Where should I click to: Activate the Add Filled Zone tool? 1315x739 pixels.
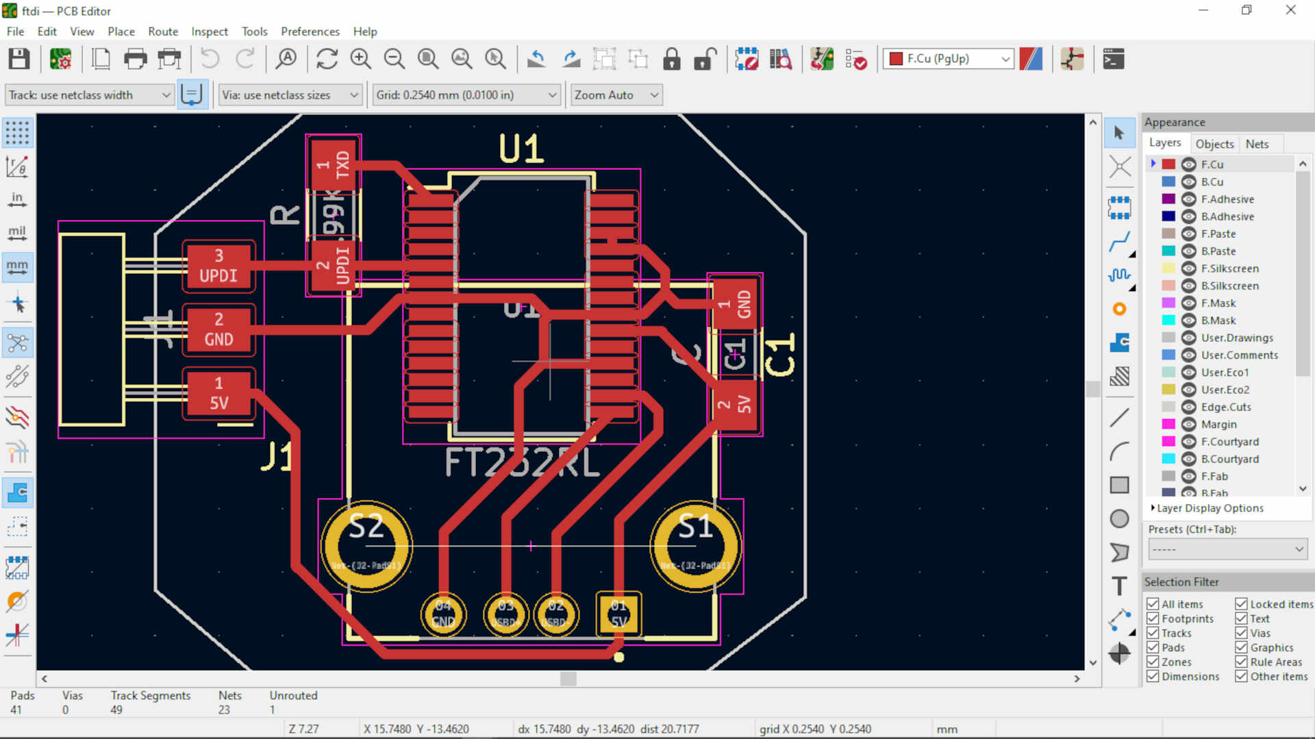coord(1121,343)
